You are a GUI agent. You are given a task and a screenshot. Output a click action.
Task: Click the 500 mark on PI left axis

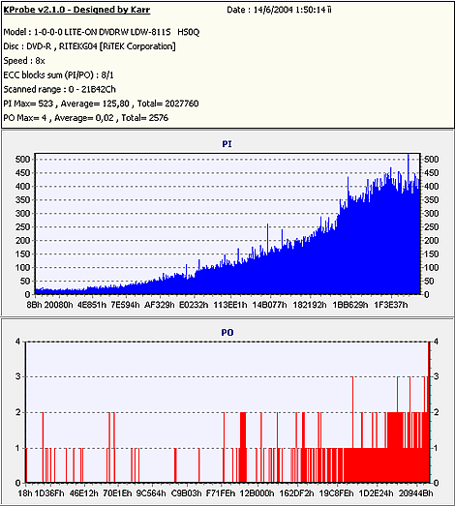coord(22,159)
